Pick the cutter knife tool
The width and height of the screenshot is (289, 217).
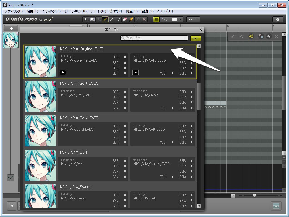point(131,19)
